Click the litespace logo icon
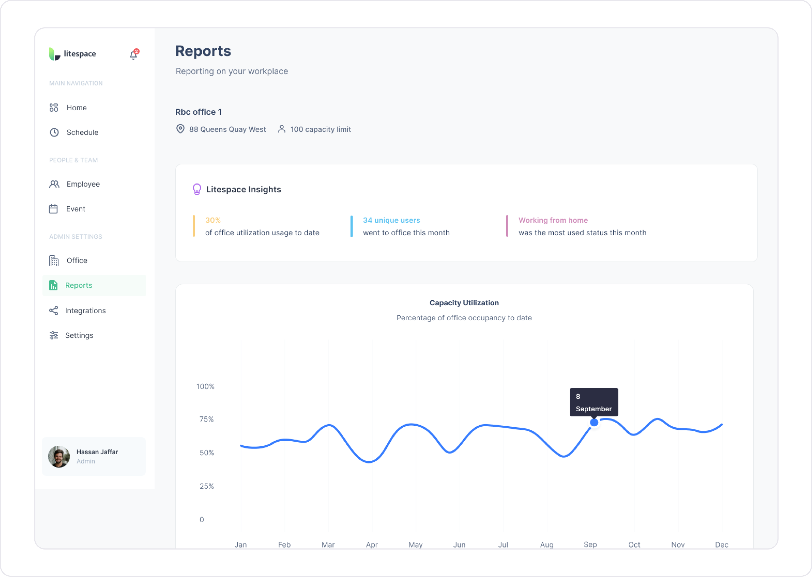The image size is (812, 577). (x=54, y=54)
